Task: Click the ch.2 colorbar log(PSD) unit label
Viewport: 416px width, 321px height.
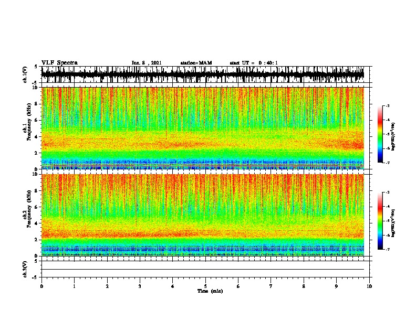Action: click(x=393, y=223)
